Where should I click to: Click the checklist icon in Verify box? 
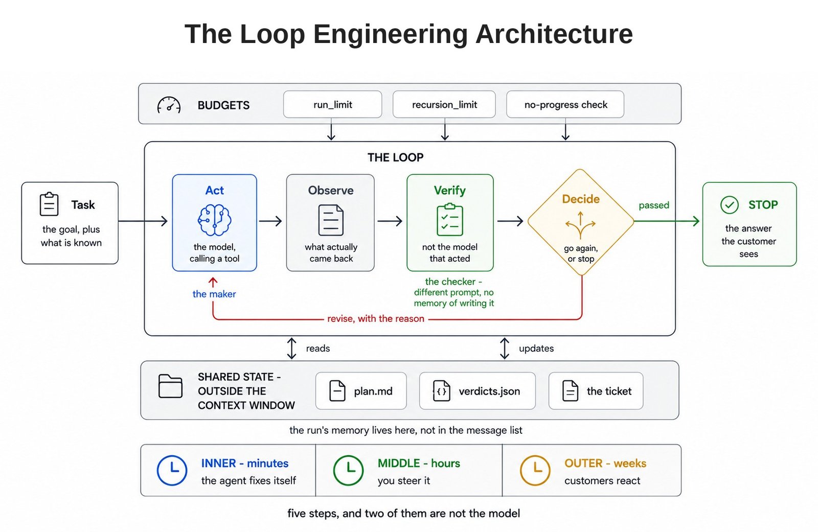tap(450, 219)
